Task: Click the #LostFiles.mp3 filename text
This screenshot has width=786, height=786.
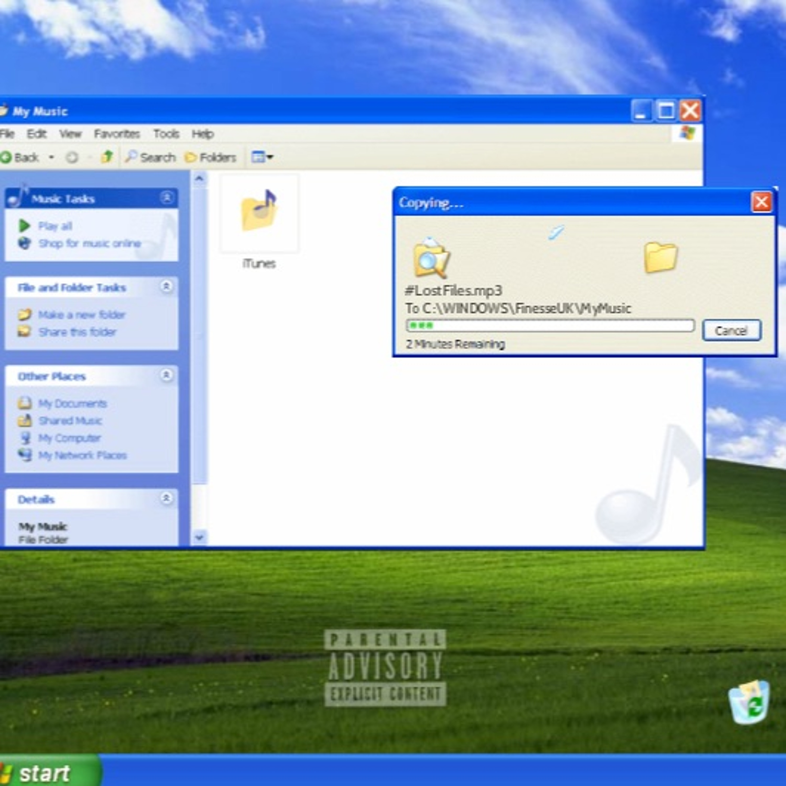Action: (454, 291)
